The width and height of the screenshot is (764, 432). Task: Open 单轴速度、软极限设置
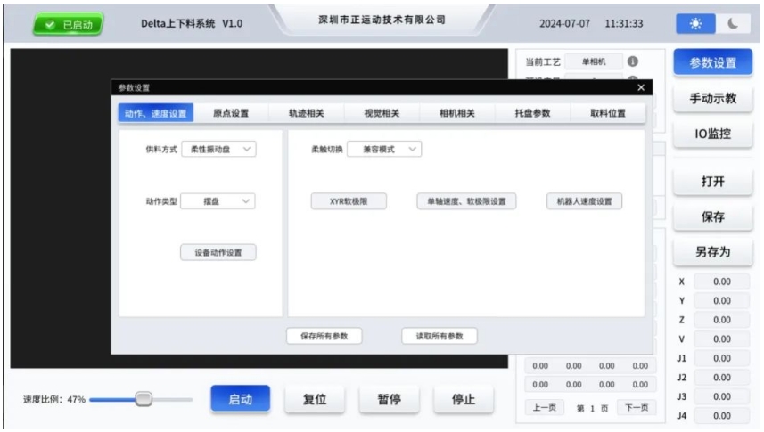[466, 201]
